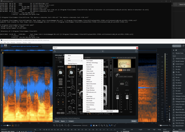Select the lasso selection tool
Screen dimensions: 185x132
coord(99,125)
